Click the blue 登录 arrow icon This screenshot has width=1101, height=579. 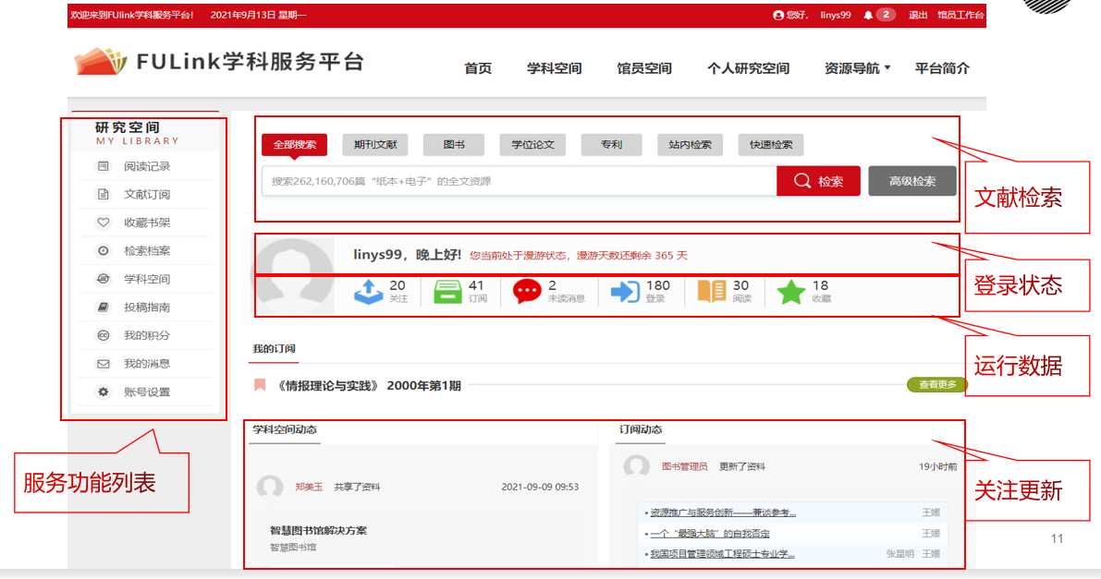[x=625, y=291]
